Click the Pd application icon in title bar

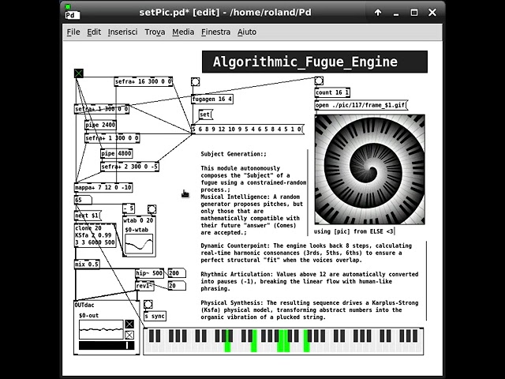(x=72, y=13)
